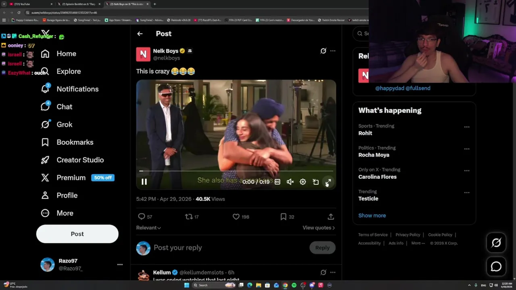Open floating Grok button at bottom right

click(496, 242)
